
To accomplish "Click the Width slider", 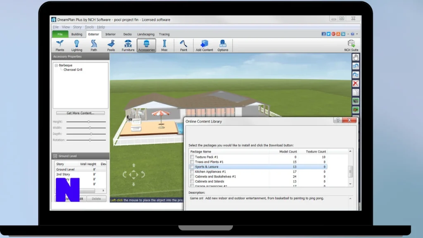I will (x=86, y=128).
